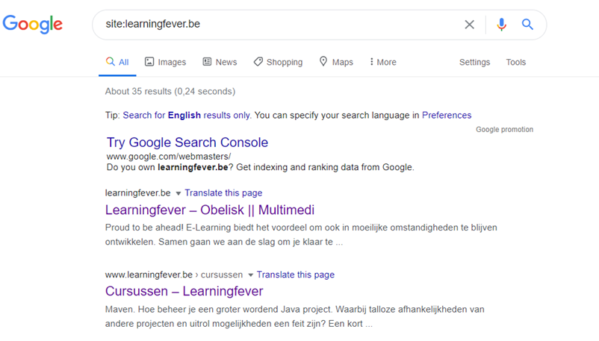Click the Shopping tag icon

click(x=258, y=61)
